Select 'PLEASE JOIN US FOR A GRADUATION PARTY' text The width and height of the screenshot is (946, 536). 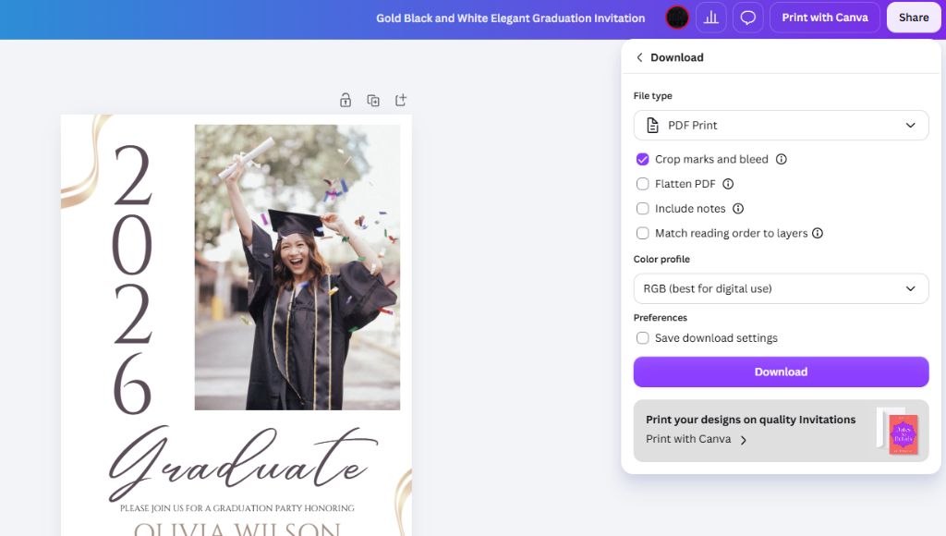(x=237, y=508)
